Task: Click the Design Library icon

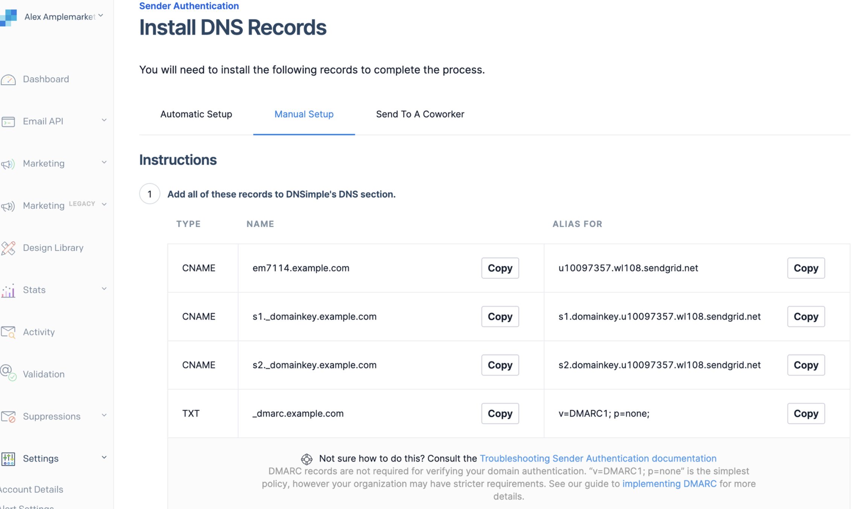Action: 8,248
